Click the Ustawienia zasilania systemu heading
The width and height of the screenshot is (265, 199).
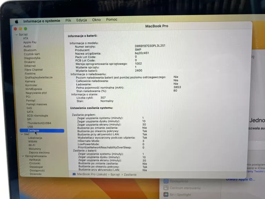coord(91,108)
